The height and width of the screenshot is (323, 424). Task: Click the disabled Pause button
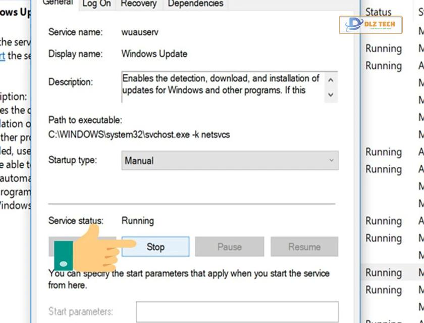click(x=229, y=247)
